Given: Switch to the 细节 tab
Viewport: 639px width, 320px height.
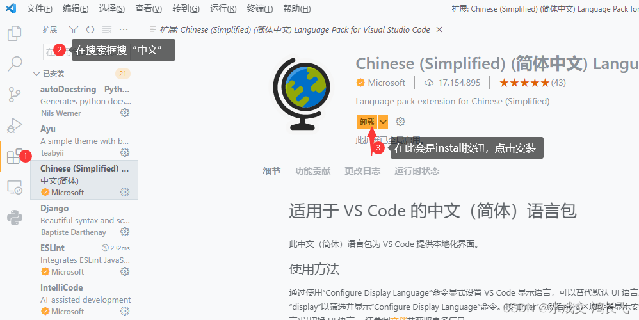Looking at the screenshot, I should [271, 171].
